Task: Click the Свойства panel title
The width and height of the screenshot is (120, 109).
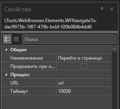Action: (x=18, y=9)
